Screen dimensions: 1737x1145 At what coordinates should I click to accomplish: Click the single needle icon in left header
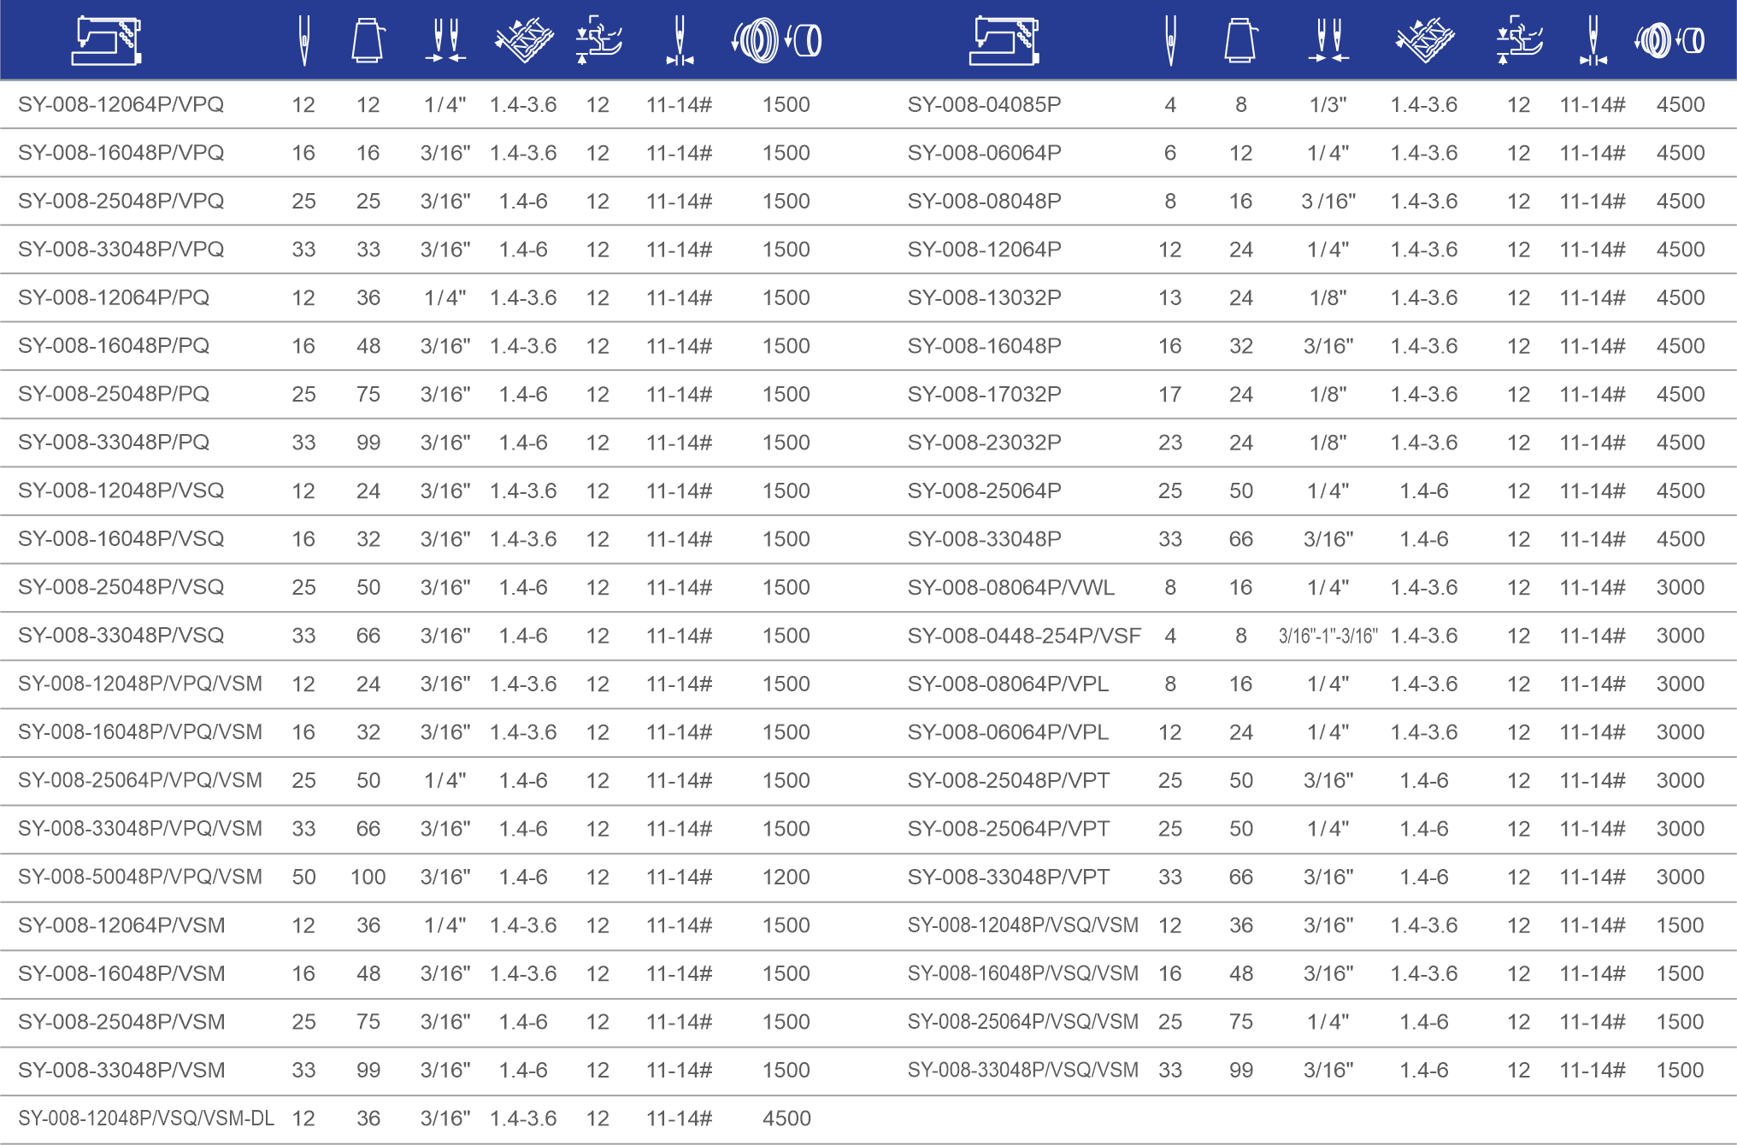tap(303, 40)
